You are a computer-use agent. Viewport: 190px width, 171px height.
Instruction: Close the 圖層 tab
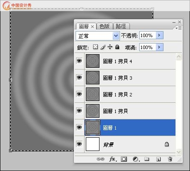[x=92, y=26]
